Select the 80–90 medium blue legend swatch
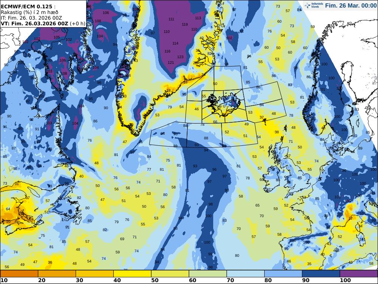This screenshot has width=378, height=284. click(x=283, y=274)
